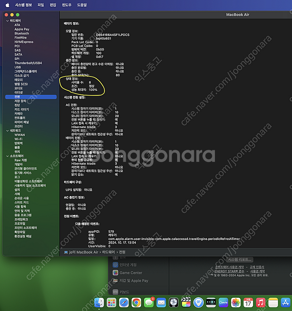292x311 pixels.
Task: Open Guitar Pro pick icon in Dock
Action: 199,303
